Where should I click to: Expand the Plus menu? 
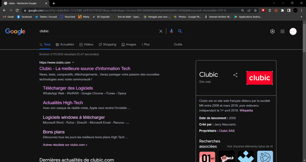[146, 44]
